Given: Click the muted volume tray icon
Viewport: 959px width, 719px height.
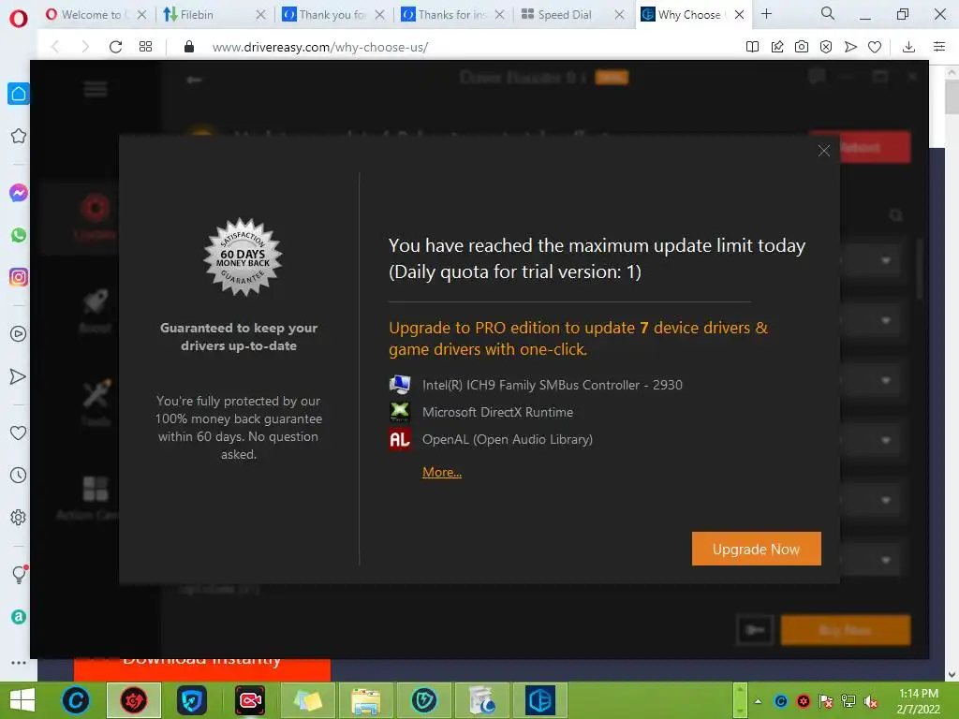Looking at the screenshot, I should click(870, 701).
